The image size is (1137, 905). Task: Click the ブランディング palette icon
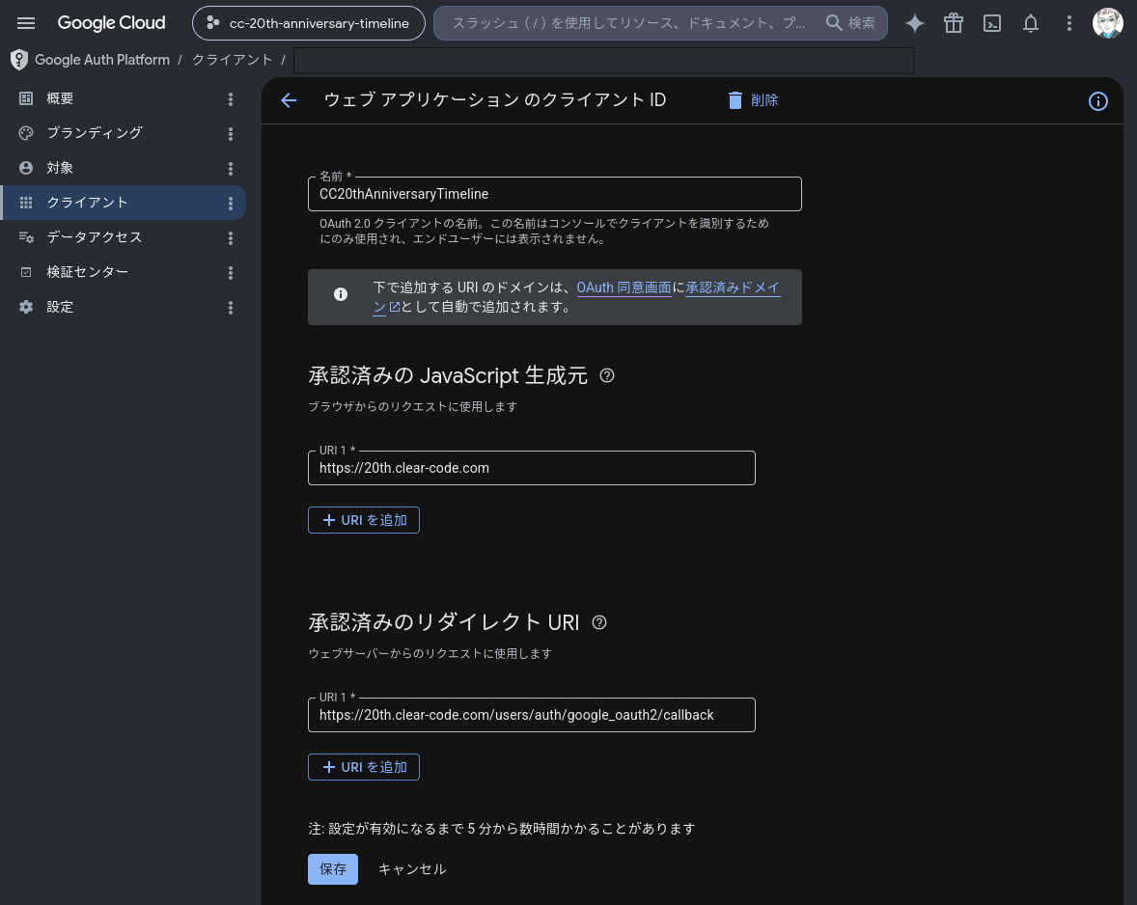pos(26,133)
